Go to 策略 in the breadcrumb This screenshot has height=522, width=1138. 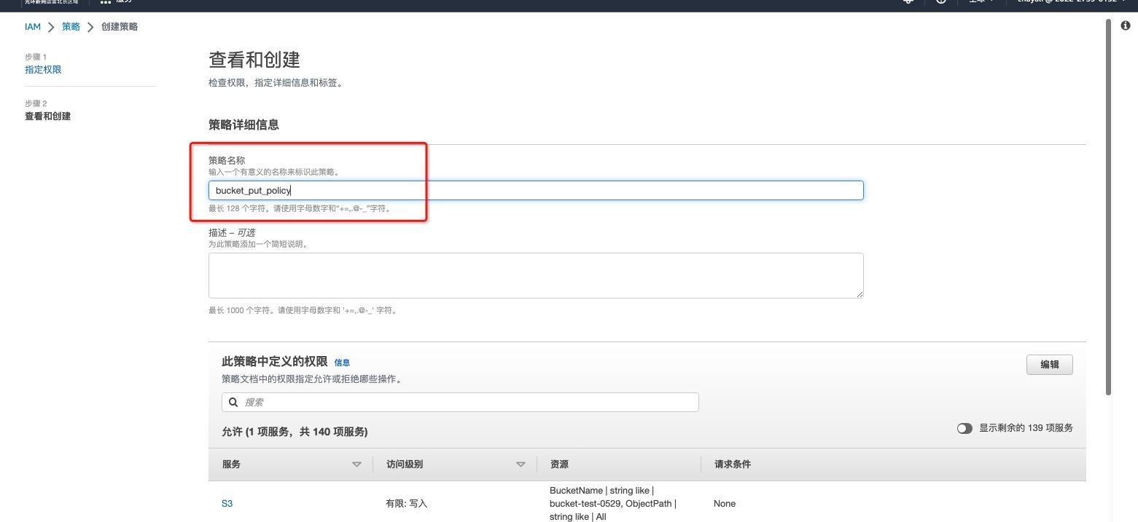[71, 27]
